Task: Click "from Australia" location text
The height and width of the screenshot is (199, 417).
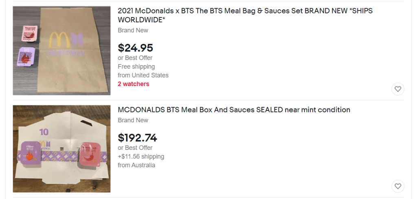Action: [x=136, y=165]
